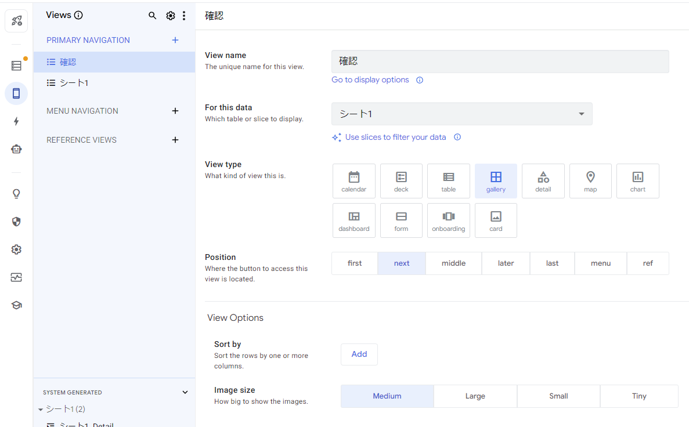Open the Views three-dot menu
689x427 pixels.
pyautogui.click(x=184, y=16)
